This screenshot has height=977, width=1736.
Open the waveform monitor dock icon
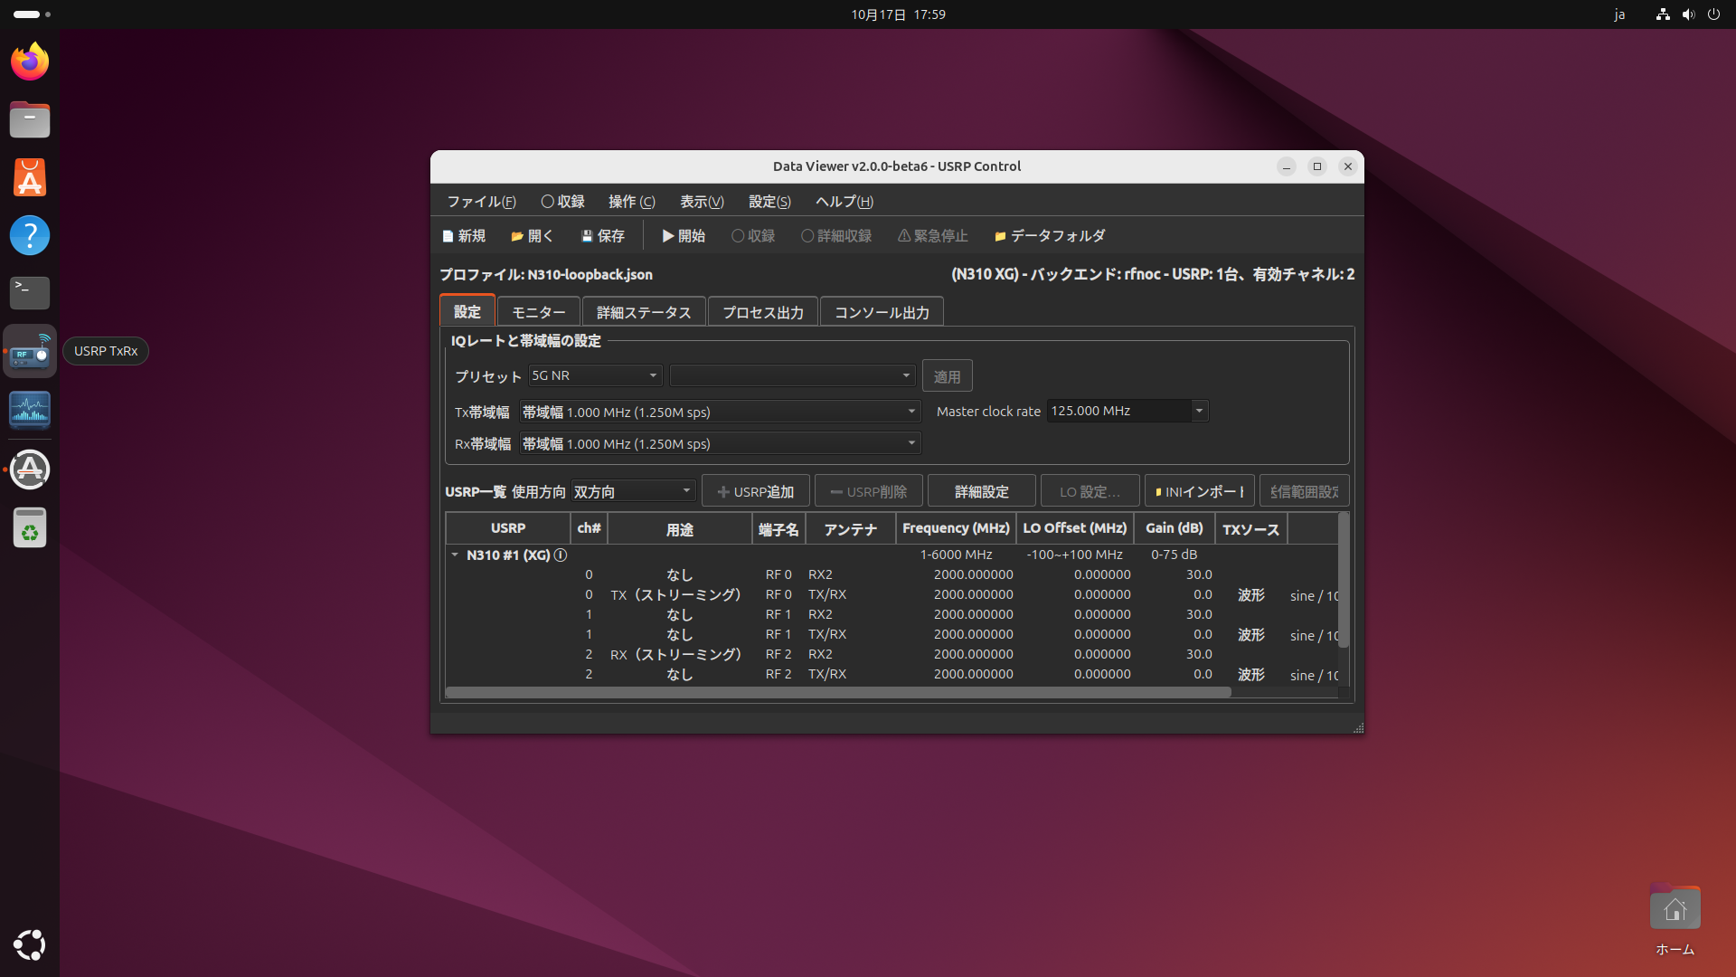point(30,410)
